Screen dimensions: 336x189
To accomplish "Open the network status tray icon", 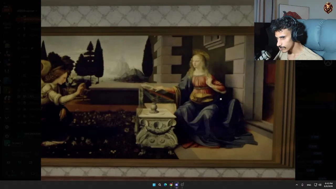I will coord(316,185).
